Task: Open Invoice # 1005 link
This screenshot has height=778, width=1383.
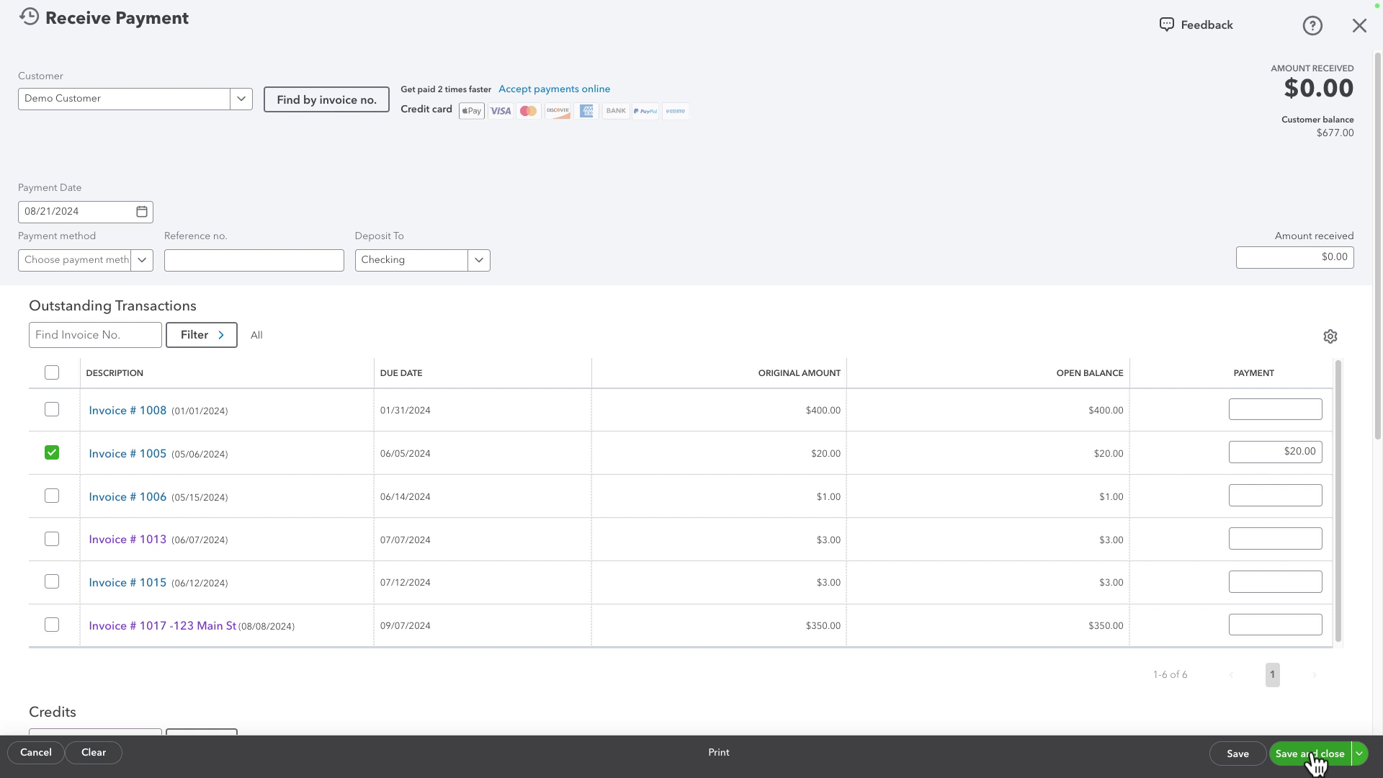Action: (127, 454)
